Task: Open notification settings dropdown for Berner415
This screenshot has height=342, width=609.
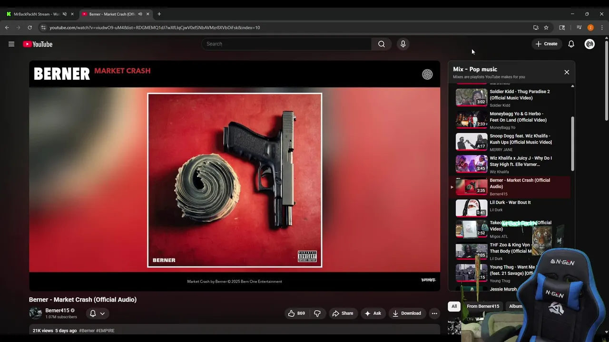Action: coord(97,313)
